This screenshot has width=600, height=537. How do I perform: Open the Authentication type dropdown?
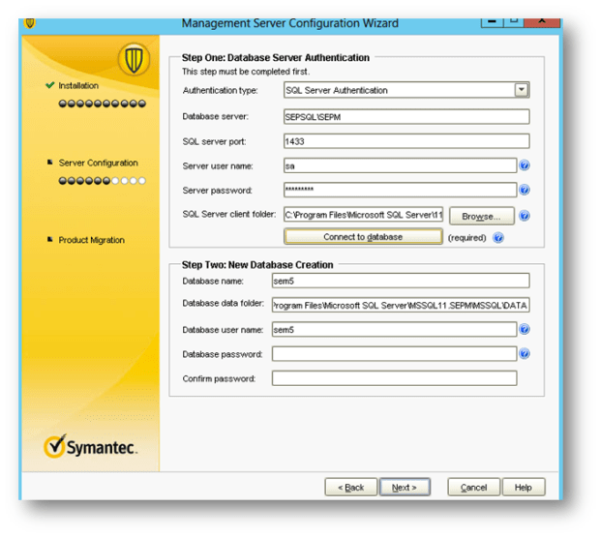point(522,90)
